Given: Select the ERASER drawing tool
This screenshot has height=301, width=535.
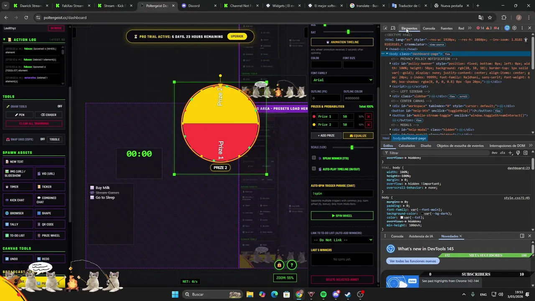Looking at the screenshot, I should pyautogui.click(x=48, y=115).
